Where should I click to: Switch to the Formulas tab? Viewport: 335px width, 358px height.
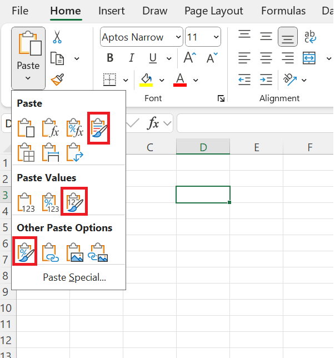(x=283, y=11)
